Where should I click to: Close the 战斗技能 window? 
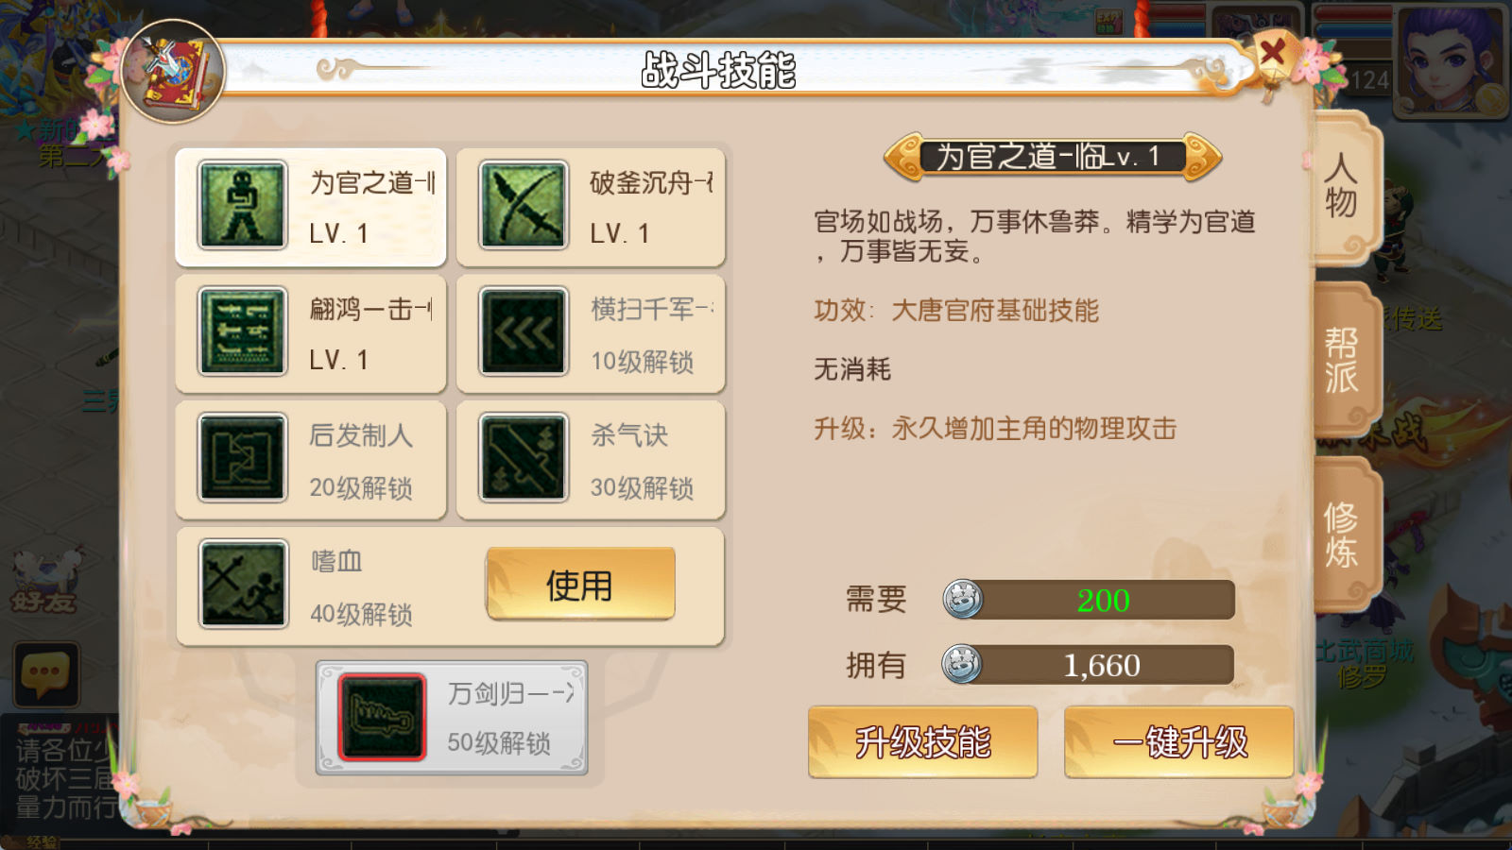[x=1272, y=53]
